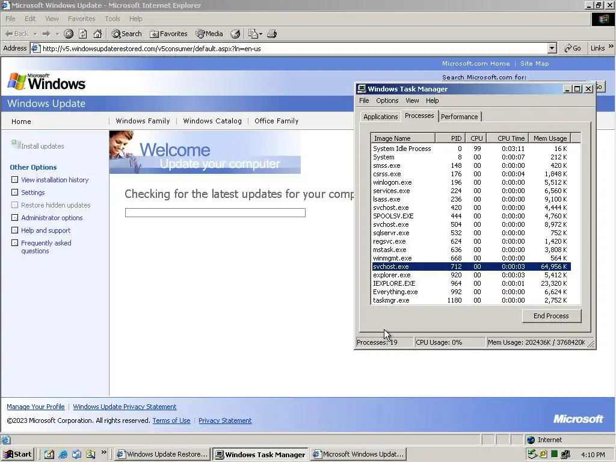Click the Print icon in IE toolbar

(272, 34)
